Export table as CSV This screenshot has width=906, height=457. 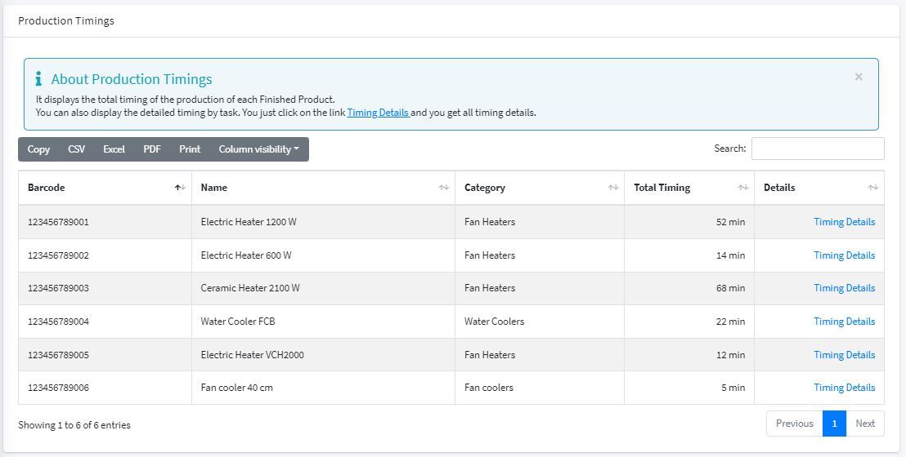click(x=76, y=149)
